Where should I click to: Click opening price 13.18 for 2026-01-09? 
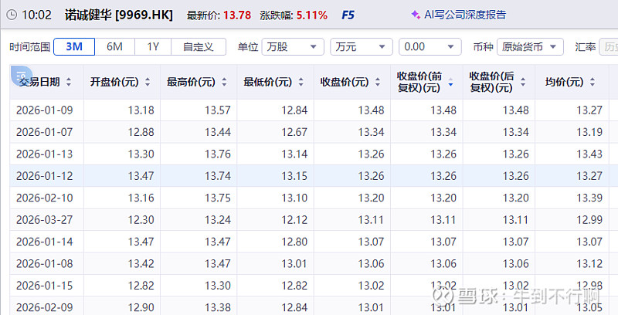pos(141,110)
